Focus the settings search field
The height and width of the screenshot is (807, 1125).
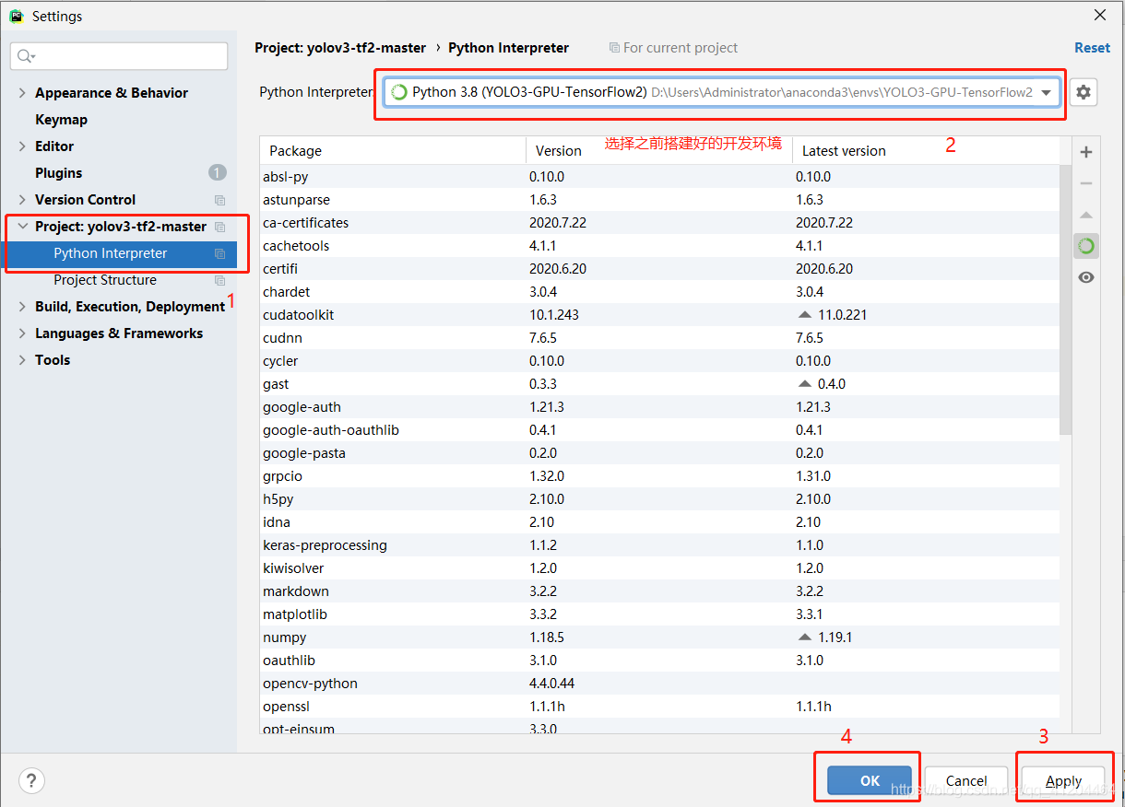tap(119, 56)
